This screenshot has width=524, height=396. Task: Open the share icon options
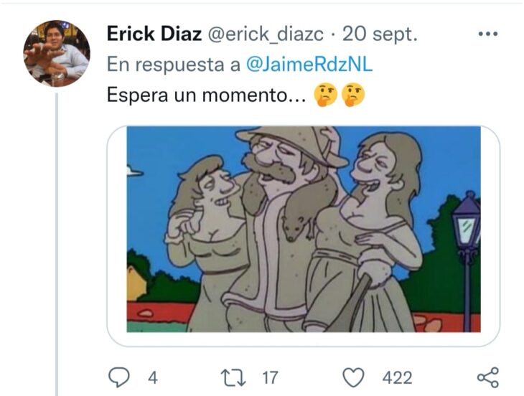[488, 377]
